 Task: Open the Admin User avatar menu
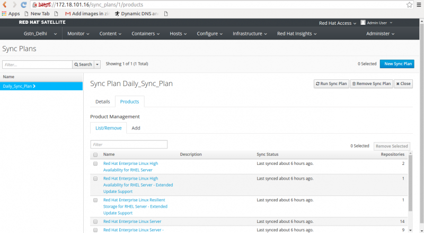(376, 23)
